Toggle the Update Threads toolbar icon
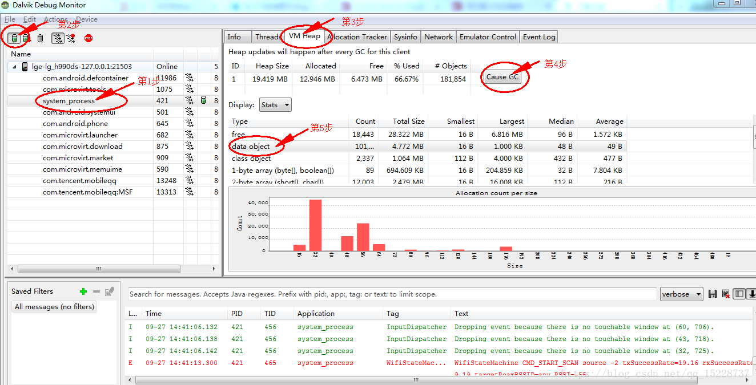This screenshot has height=385, width=756. pyautogui.click(x=58, y=38)
